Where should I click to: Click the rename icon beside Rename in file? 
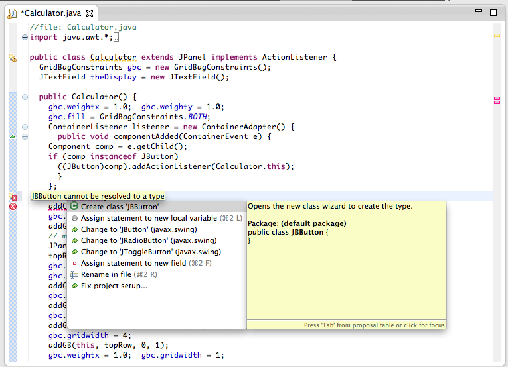(74, 275)
